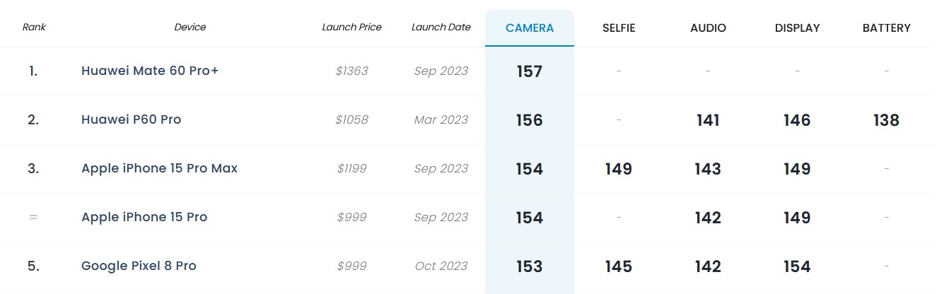The width and height of the screenshot is (949, 294).
Task: Switch to the SELFIE ranking tab
Action: click(x=619, y=28)
